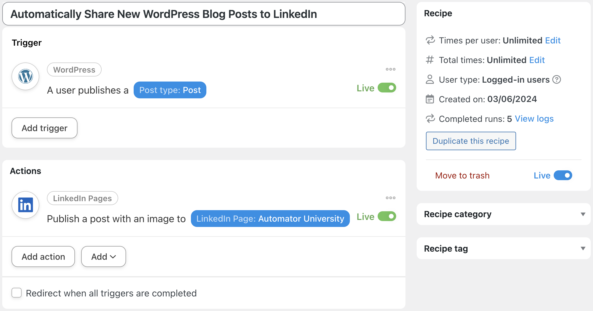Open the trigger's three-dot options menu
The width and height of the screenshot is (593, 311).
coord(390,69)
